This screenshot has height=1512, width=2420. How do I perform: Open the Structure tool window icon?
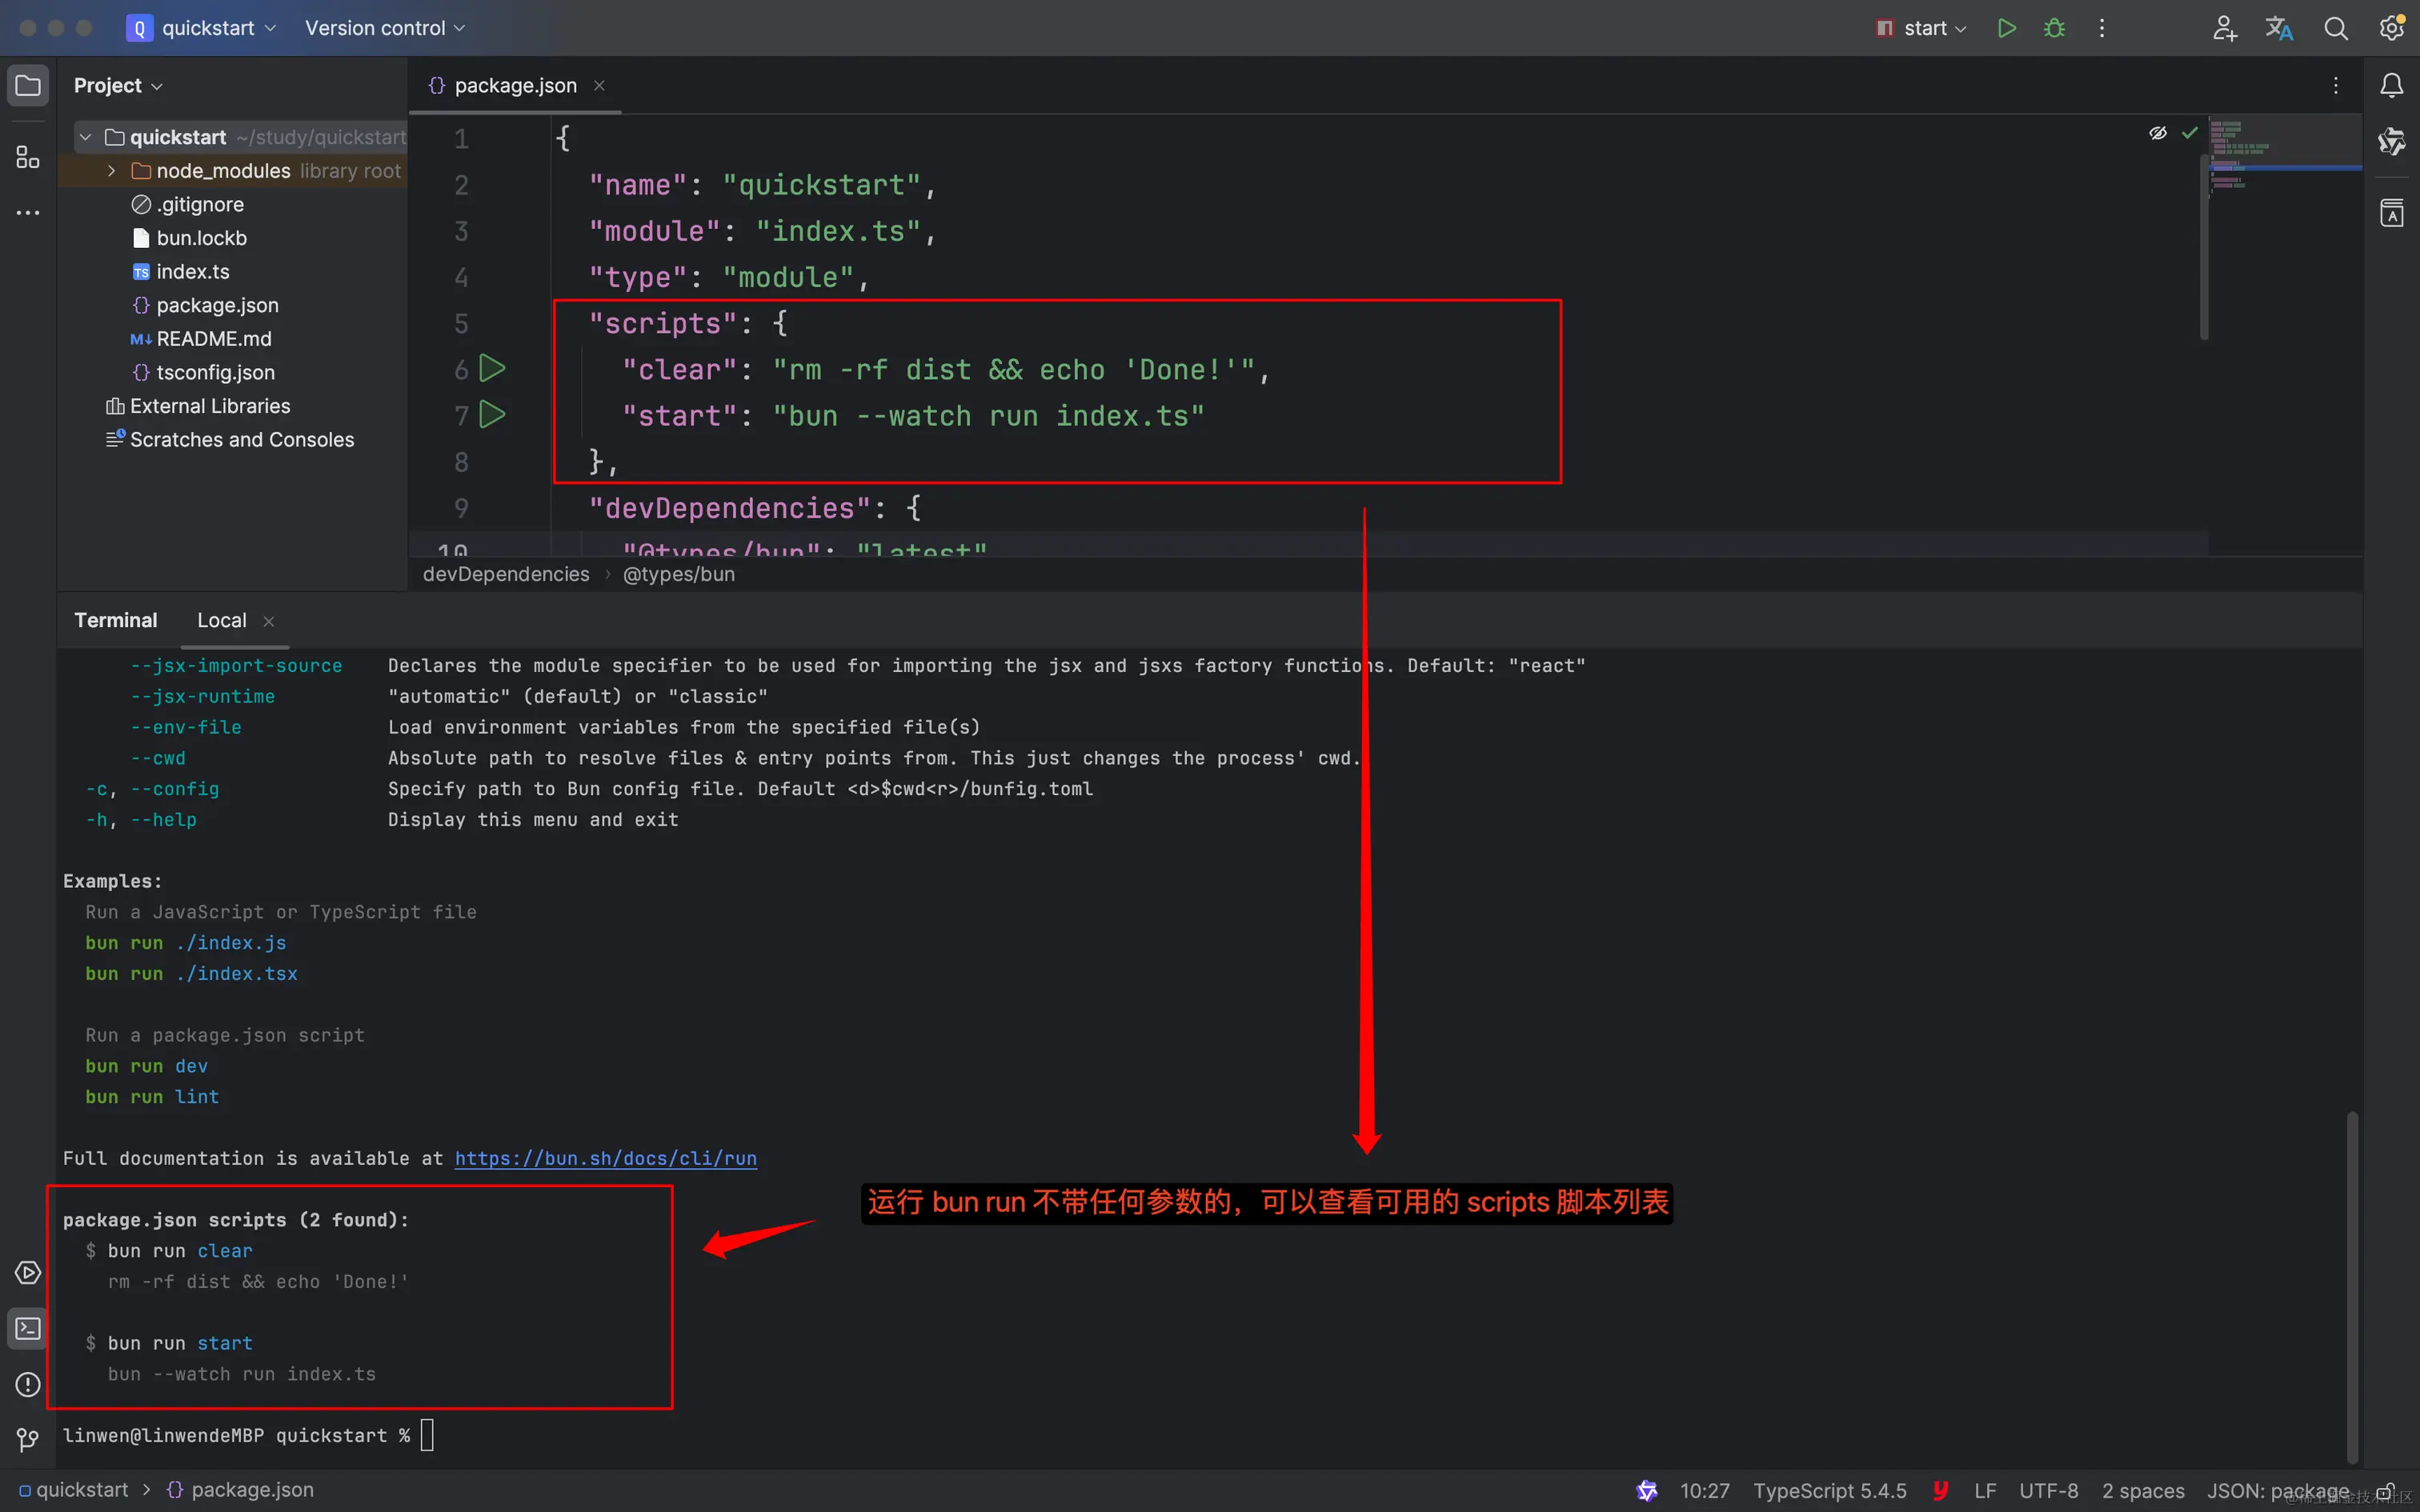coord(28,157)
